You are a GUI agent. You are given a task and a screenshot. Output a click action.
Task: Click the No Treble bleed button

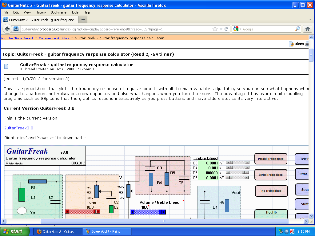pyautogui.click(x=271, y=191)
